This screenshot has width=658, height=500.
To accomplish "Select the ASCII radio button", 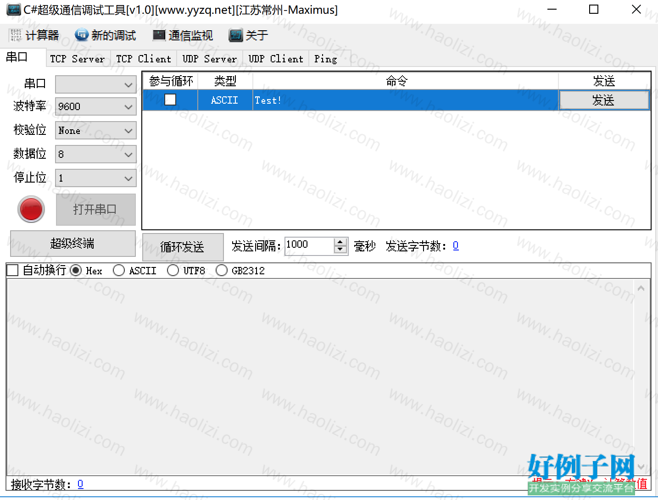I will click(119, 271).
